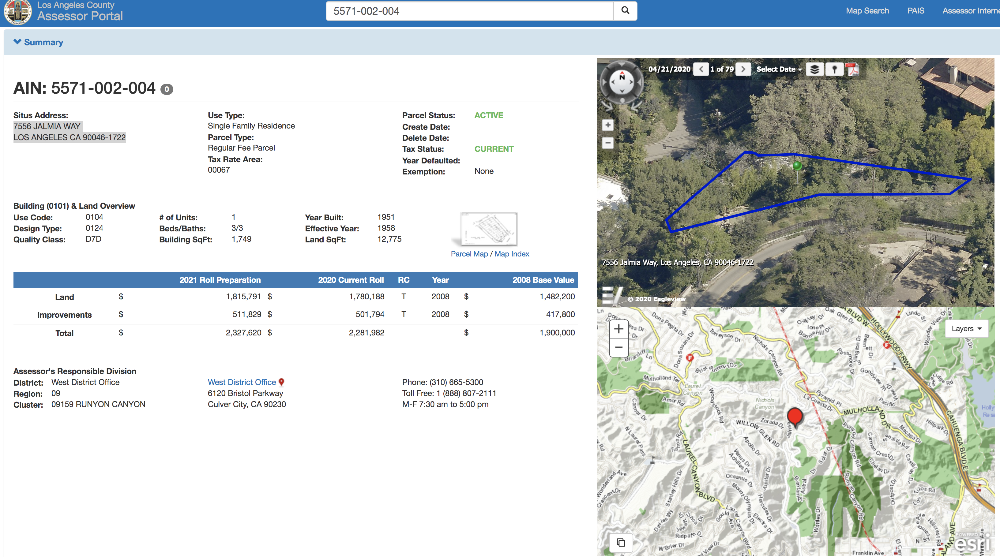
Task: Select the situs address 7556 JALMIA WAY
Action: click(x=47, y=126)
